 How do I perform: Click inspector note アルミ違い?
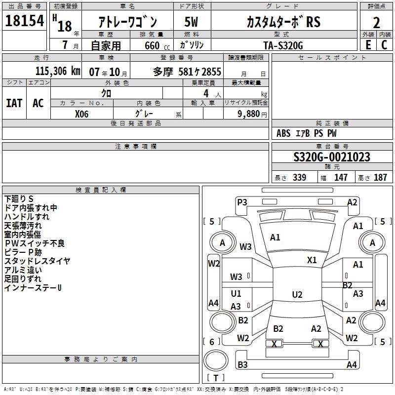pyautogui.click(x=23, y=270)
